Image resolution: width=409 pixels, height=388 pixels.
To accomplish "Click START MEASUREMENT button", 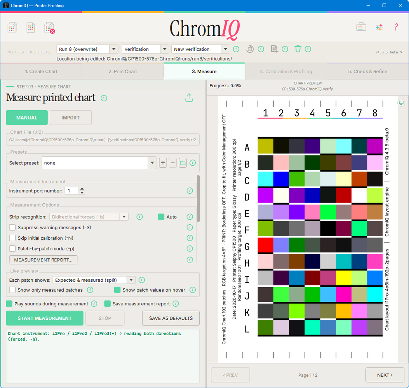I will [45, 318].
